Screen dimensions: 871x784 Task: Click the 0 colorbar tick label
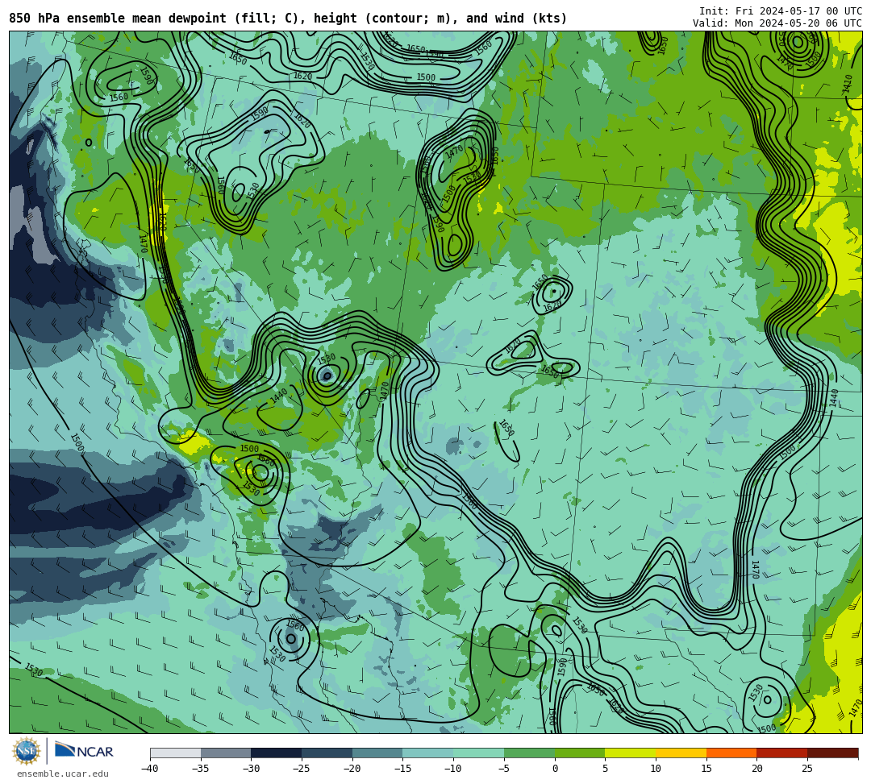tap(554, 769)
